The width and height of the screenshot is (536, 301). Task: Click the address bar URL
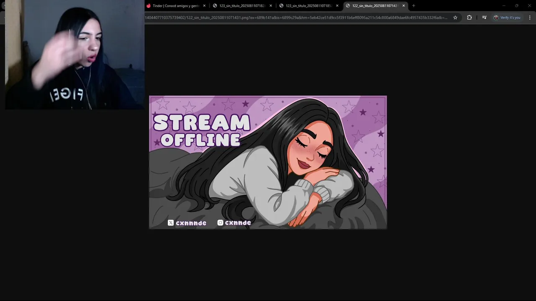[x=296, y=18]
